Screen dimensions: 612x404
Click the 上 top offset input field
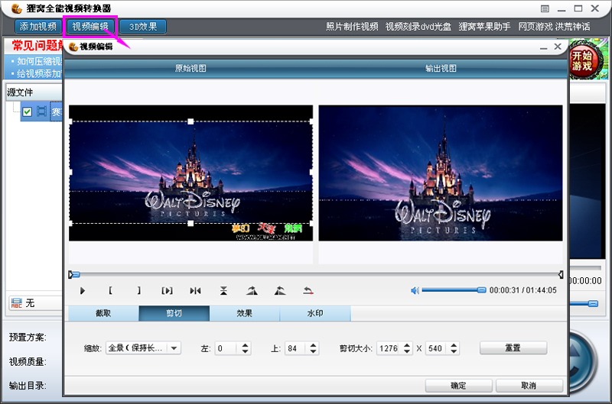pyautogui.click(x=295, y=348)
